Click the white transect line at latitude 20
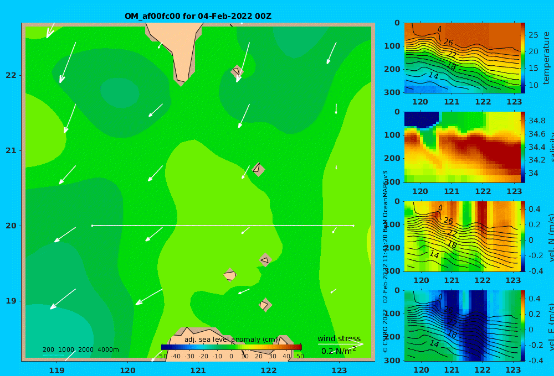The width and height of the screenshot is (554, 376). click(x=223, y=226)
